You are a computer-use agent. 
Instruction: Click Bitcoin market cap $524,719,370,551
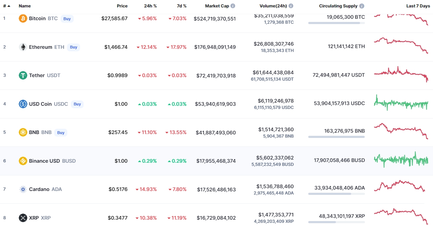[215, 18]
